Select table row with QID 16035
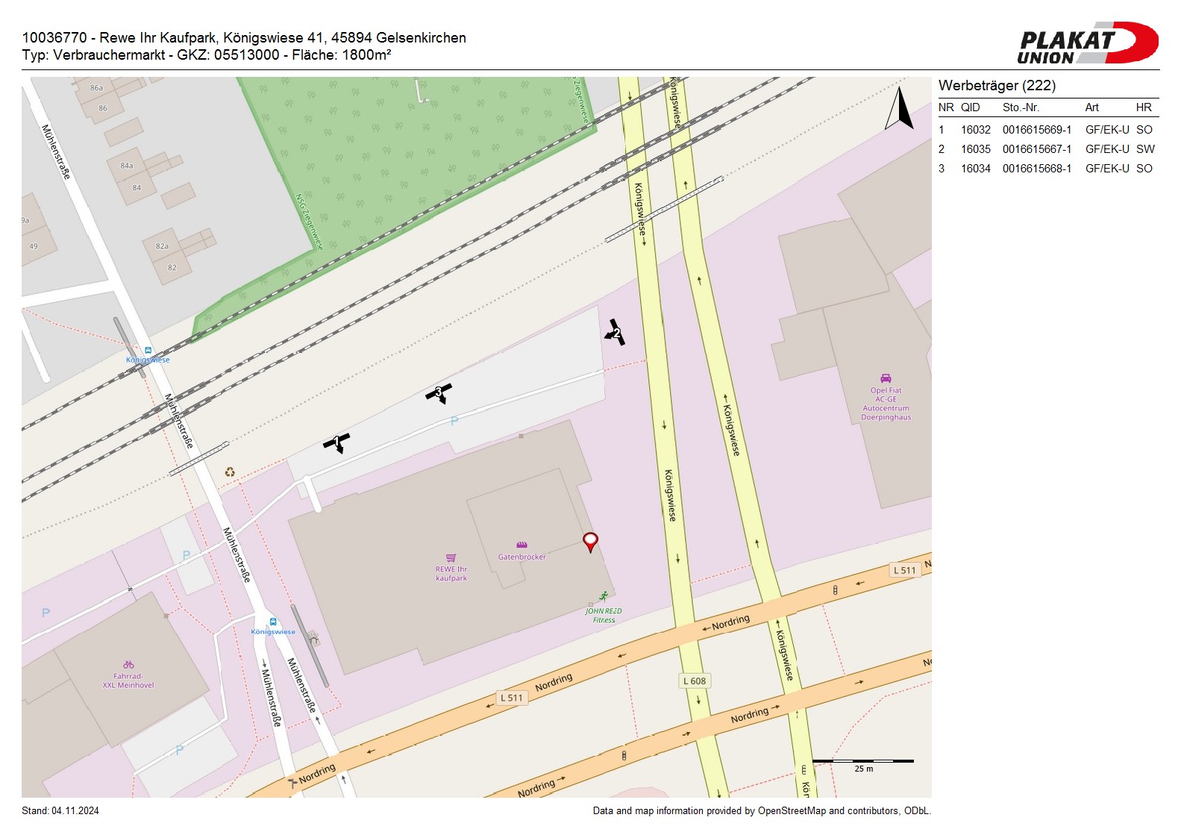This screenshot has height=838, width=1184. click(1047, 149)
